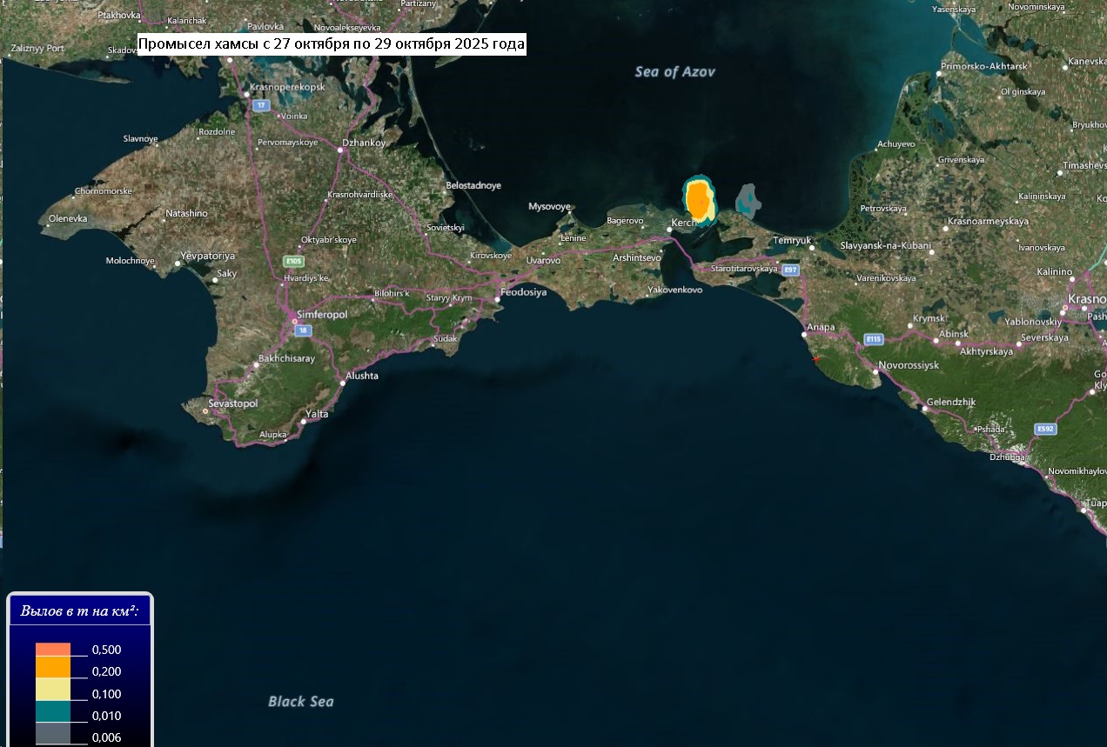
Task: Click the orange catch zone near Kerch
Action: [697, 199]
